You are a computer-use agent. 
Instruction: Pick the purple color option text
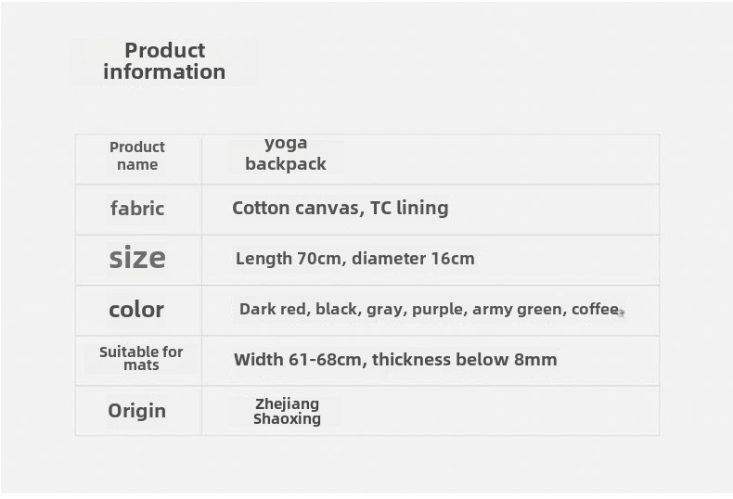pyautogui.click(x=438, y=310)
